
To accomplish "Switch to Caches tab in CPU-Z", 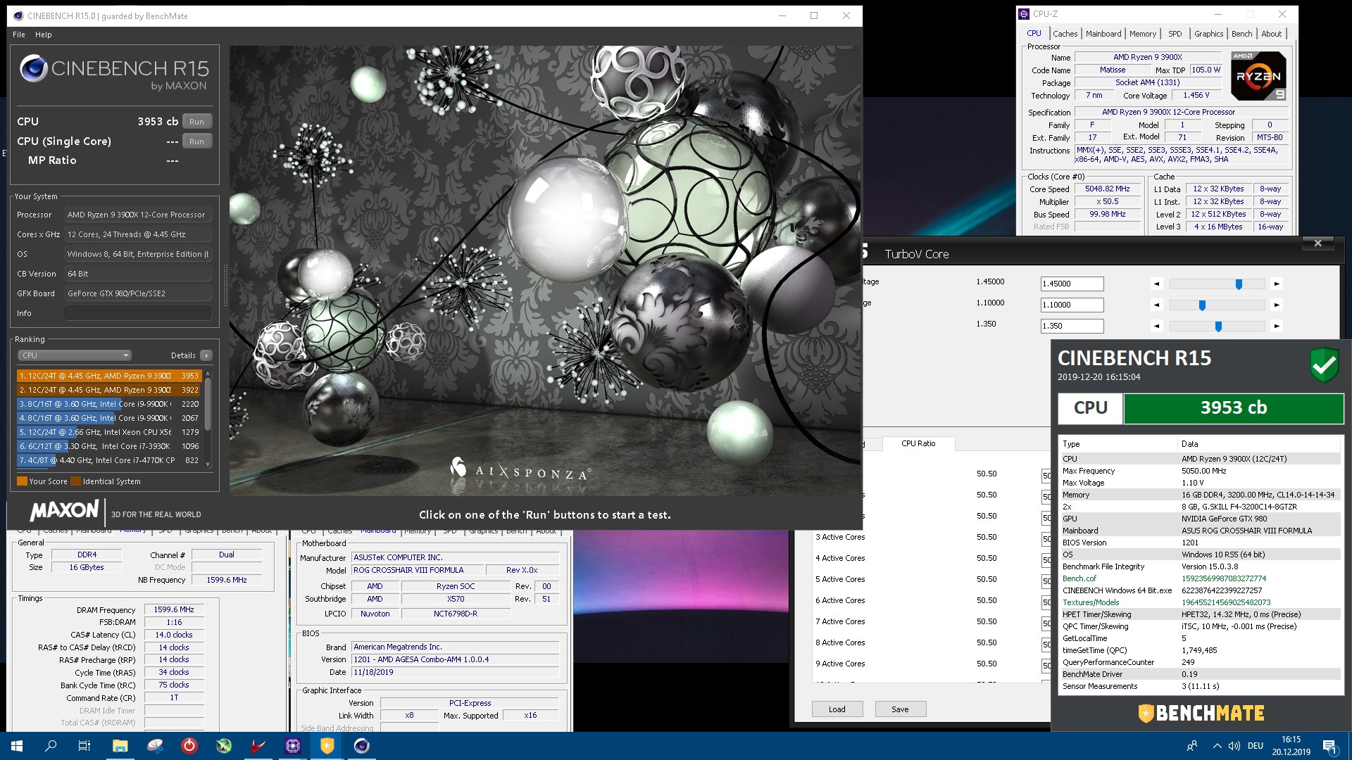I will (x=1065, y=34).
